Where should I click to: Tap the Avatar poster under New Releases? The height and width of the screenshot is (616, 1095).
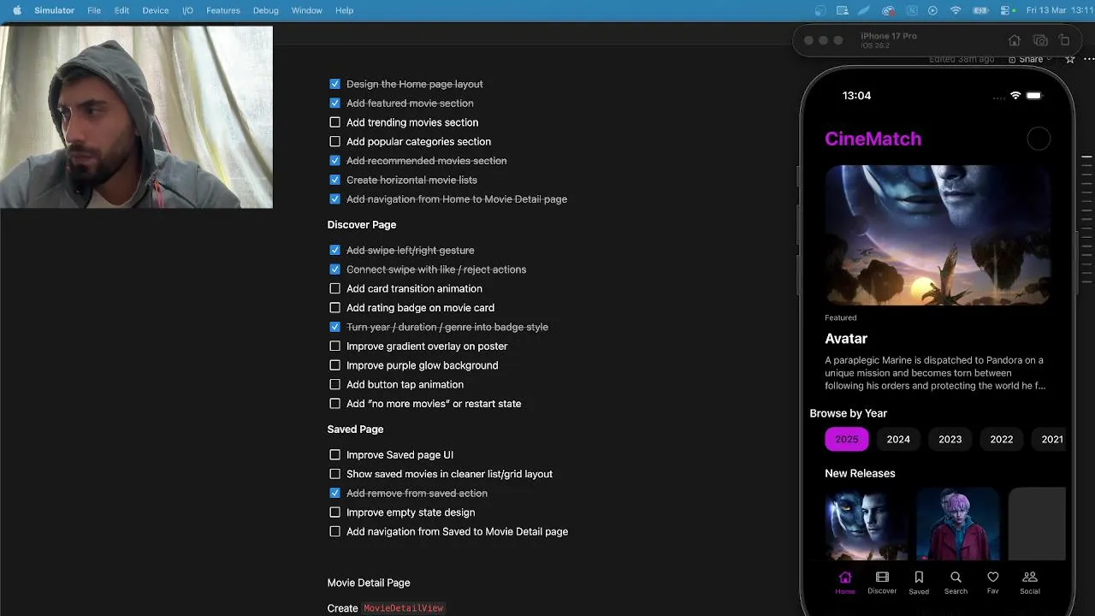867,524
